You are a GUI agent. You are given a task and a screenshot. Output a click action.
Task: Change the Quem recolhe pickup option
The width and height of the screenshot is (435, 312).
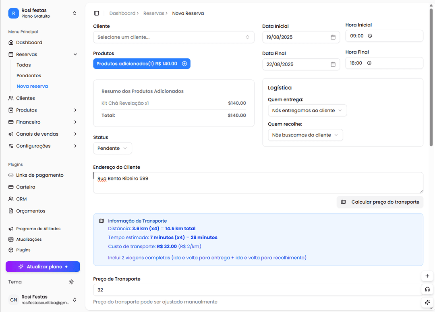coord(305,135)
